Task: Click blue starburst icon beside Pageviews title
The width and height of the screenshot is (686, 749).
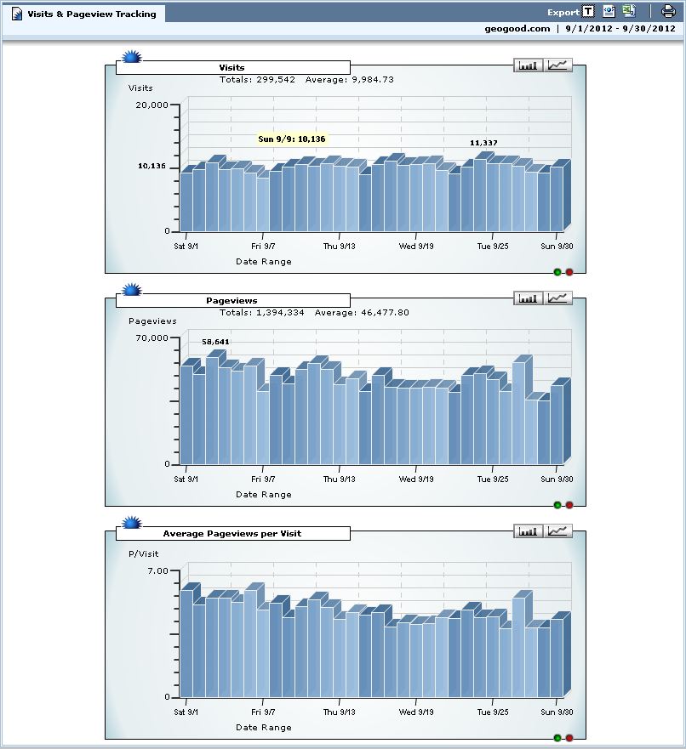Action: [132, 291]
